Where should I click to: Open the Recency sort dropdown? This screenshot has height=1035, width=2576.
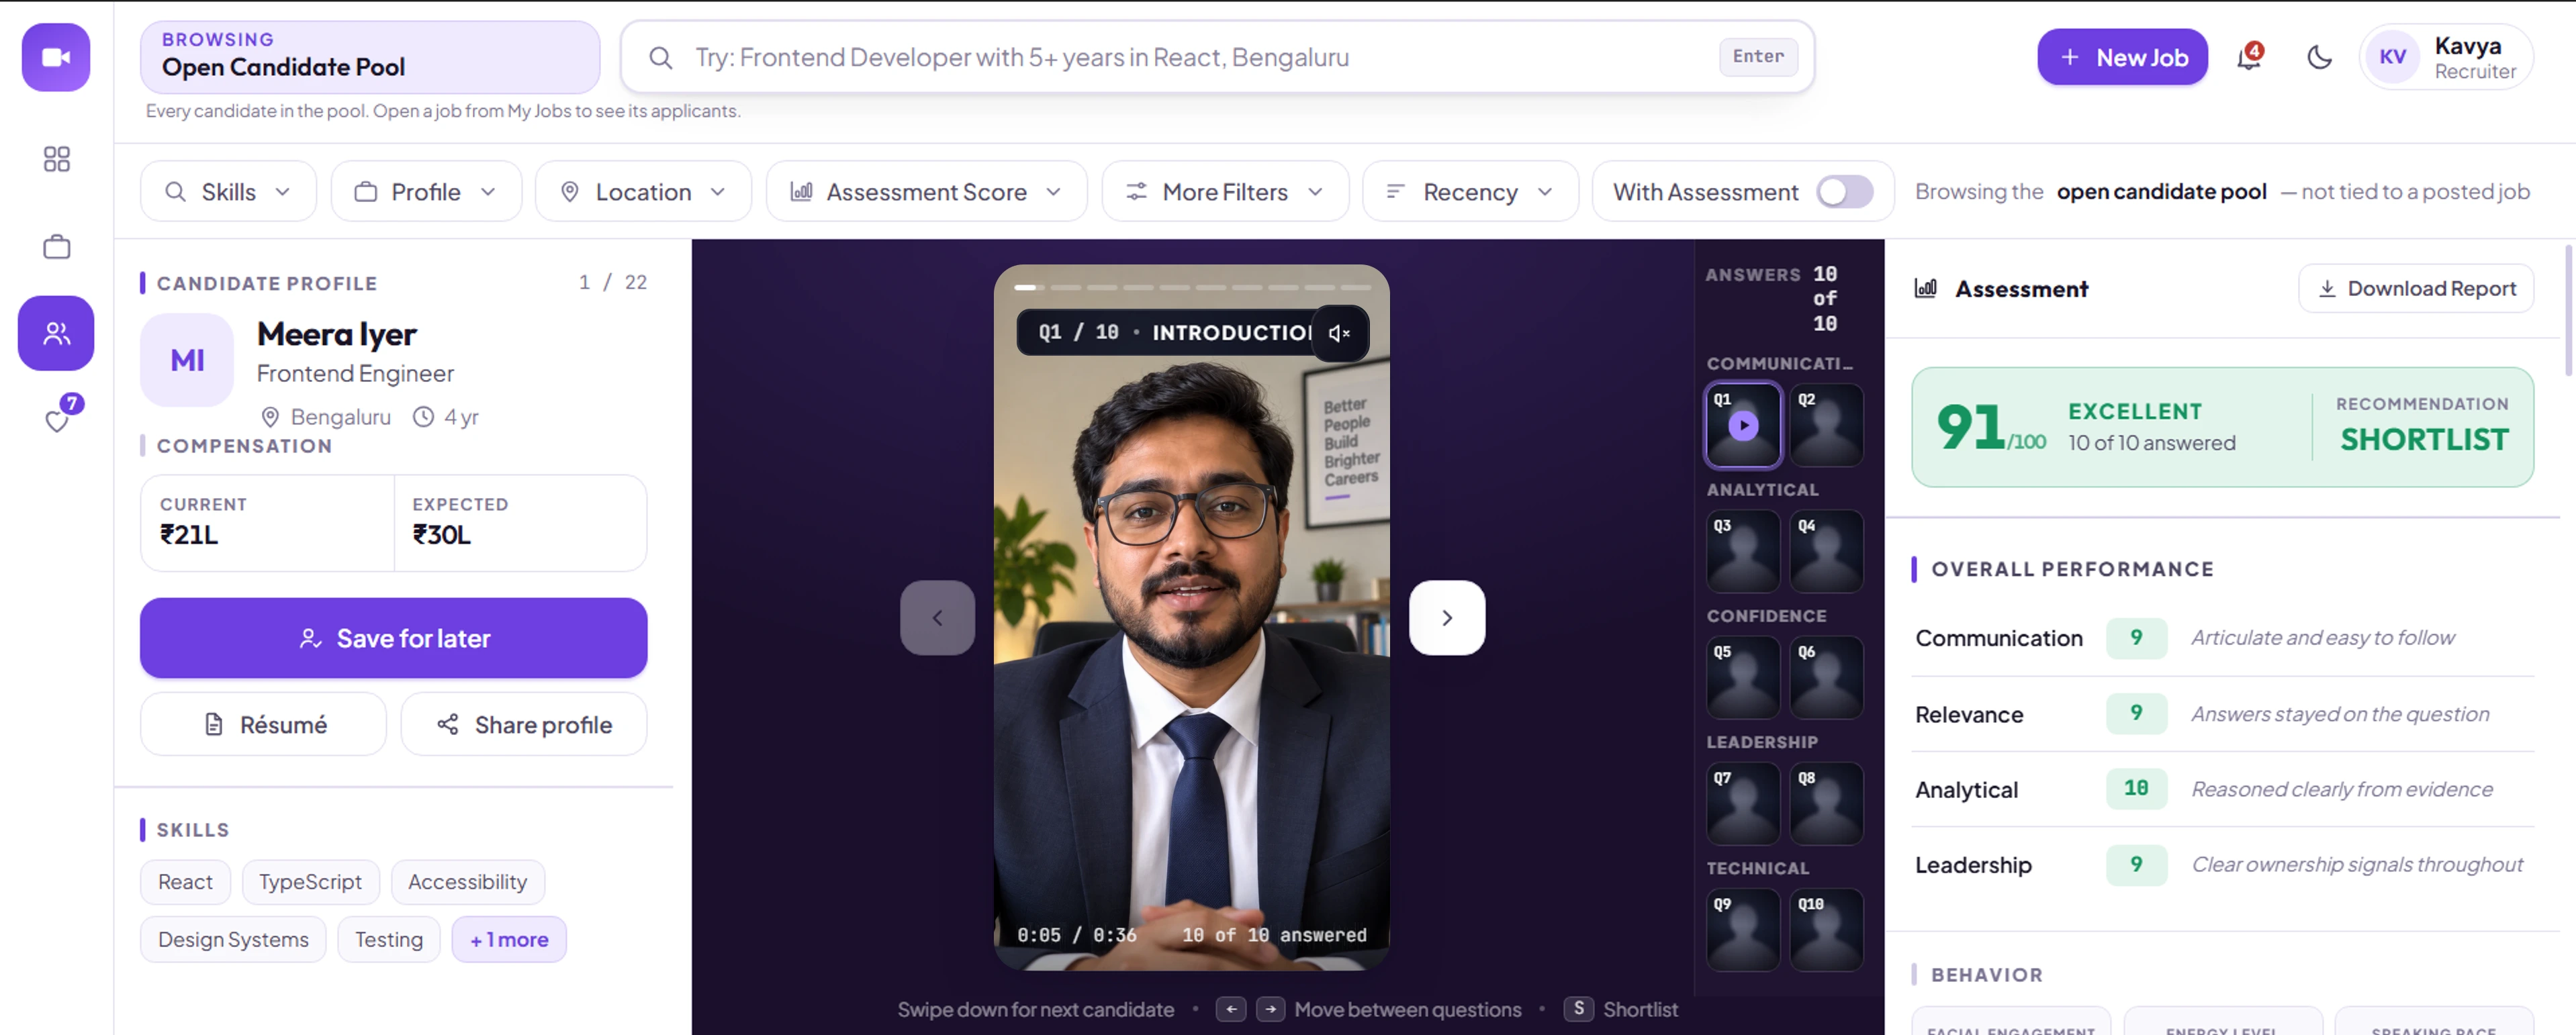(1470, 191)
